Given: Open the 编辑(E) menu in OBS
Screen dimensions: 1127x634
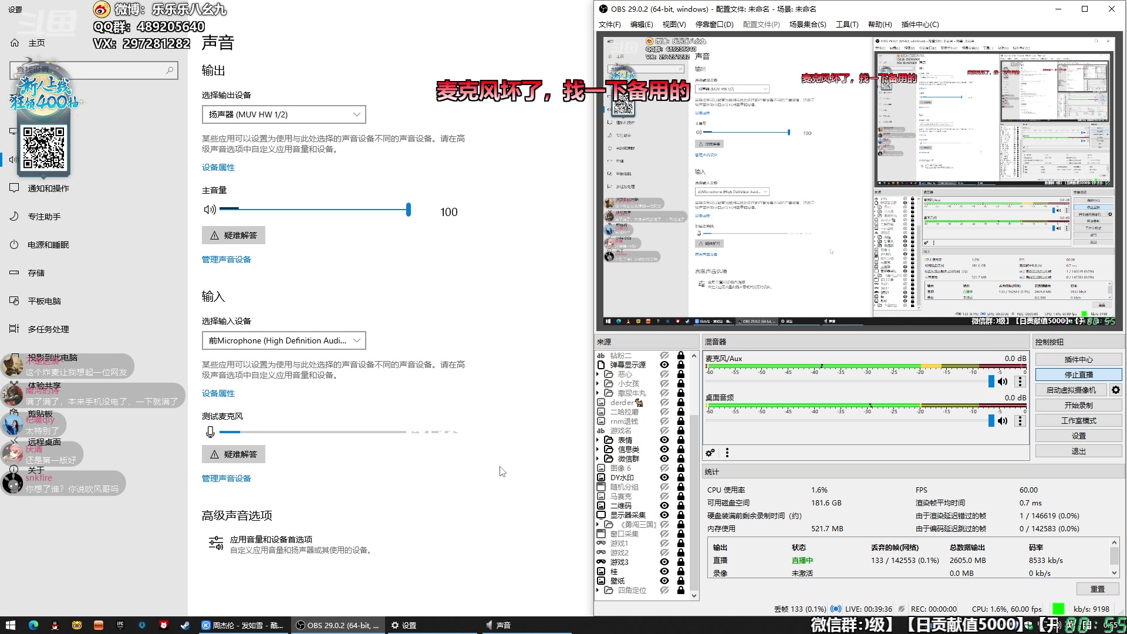Looking at the screenshot, I should point(642,25).
